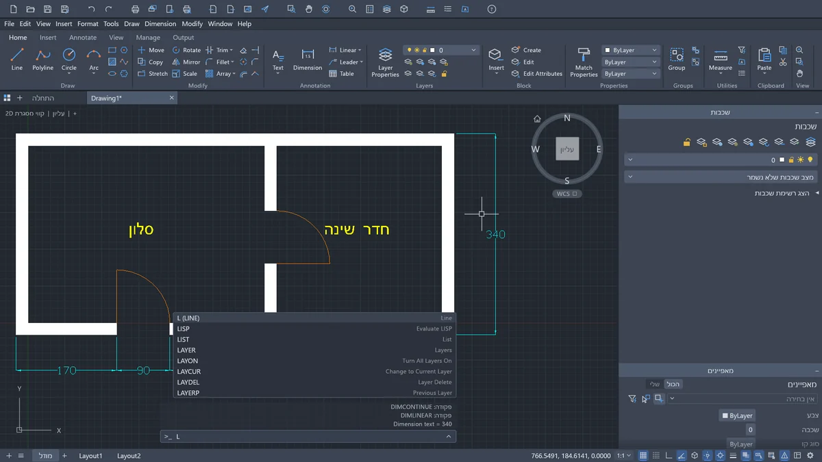Click the עליון top face of view cube
The width and height of the screenshot is (822, 462).
coord(567,149)
